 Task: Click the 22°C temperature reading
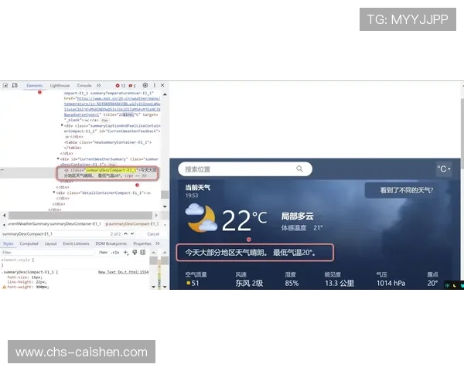[244, 220]
